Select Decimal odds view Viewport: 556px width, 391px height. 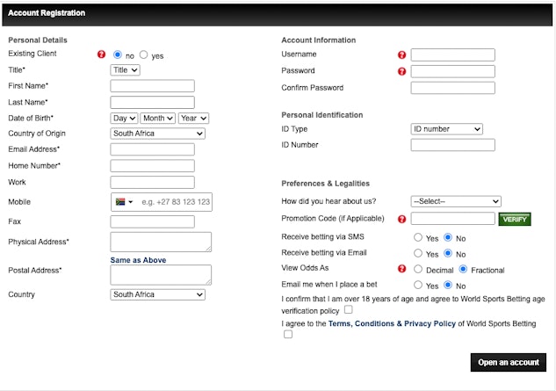pos(418,269)
